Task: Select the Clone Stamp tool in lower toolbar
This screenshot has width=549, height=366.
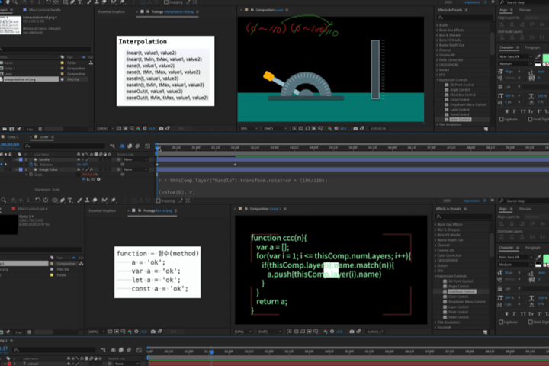Action: click(x=87, y=201)
